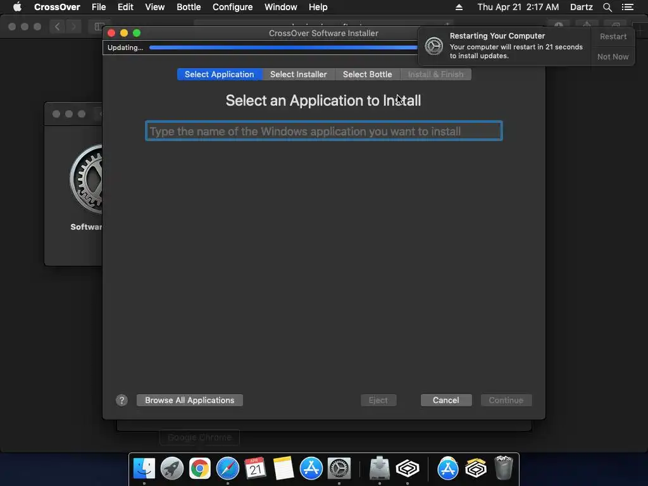Open Notification Center list icon

point(627,7)
